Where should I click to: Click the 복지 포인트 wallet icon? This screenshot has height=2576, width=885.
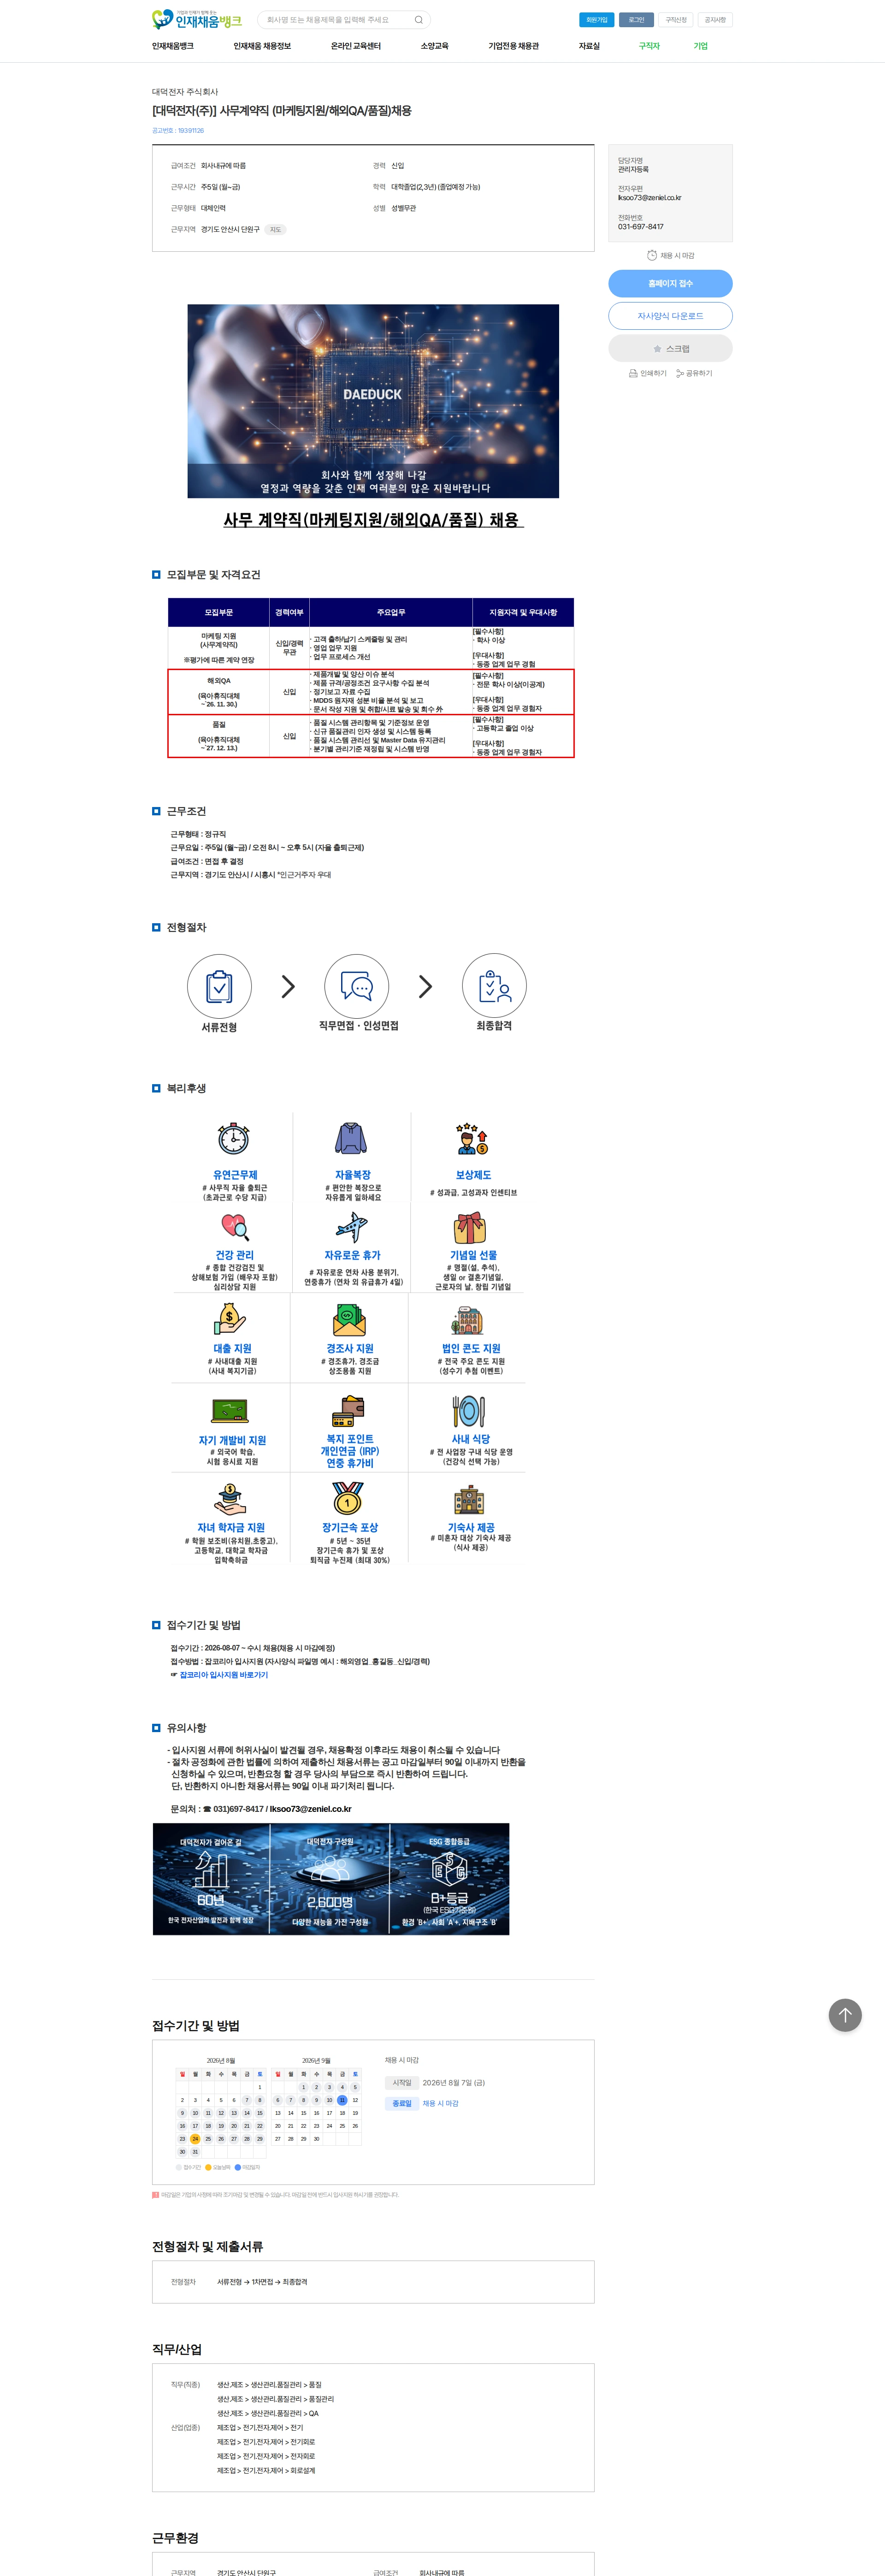point(348,1411)
